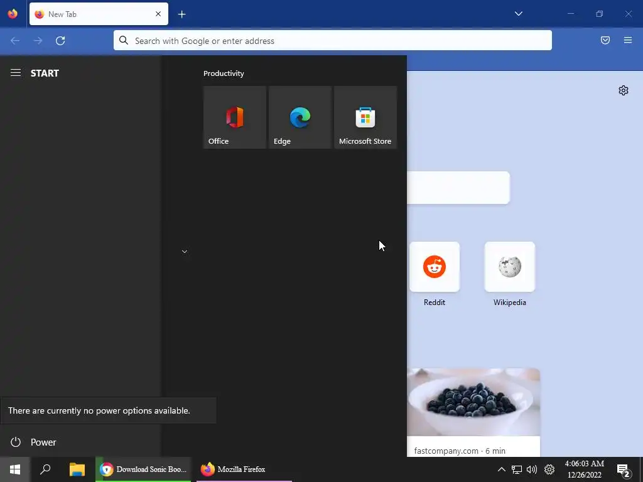Viewport: 643px width, 482px height.
Task: Open taskbar Search magnifier
Action: (45, 469)
